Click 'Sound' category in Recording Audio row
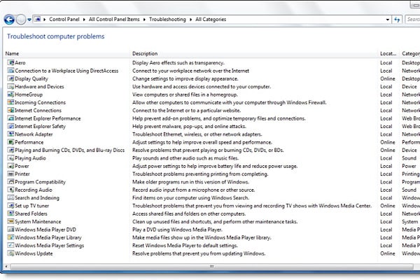Viewport: 420px width, 280px height. [x=409, y=190]
